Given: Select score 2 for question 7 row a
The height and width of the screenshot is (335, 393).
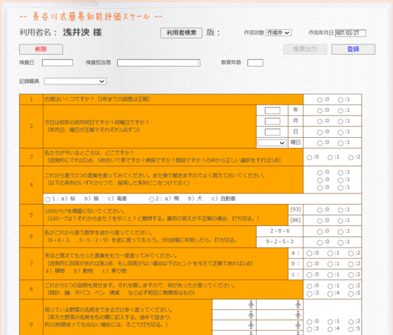Looking at the screenshot, I should (x=351, y=253).
